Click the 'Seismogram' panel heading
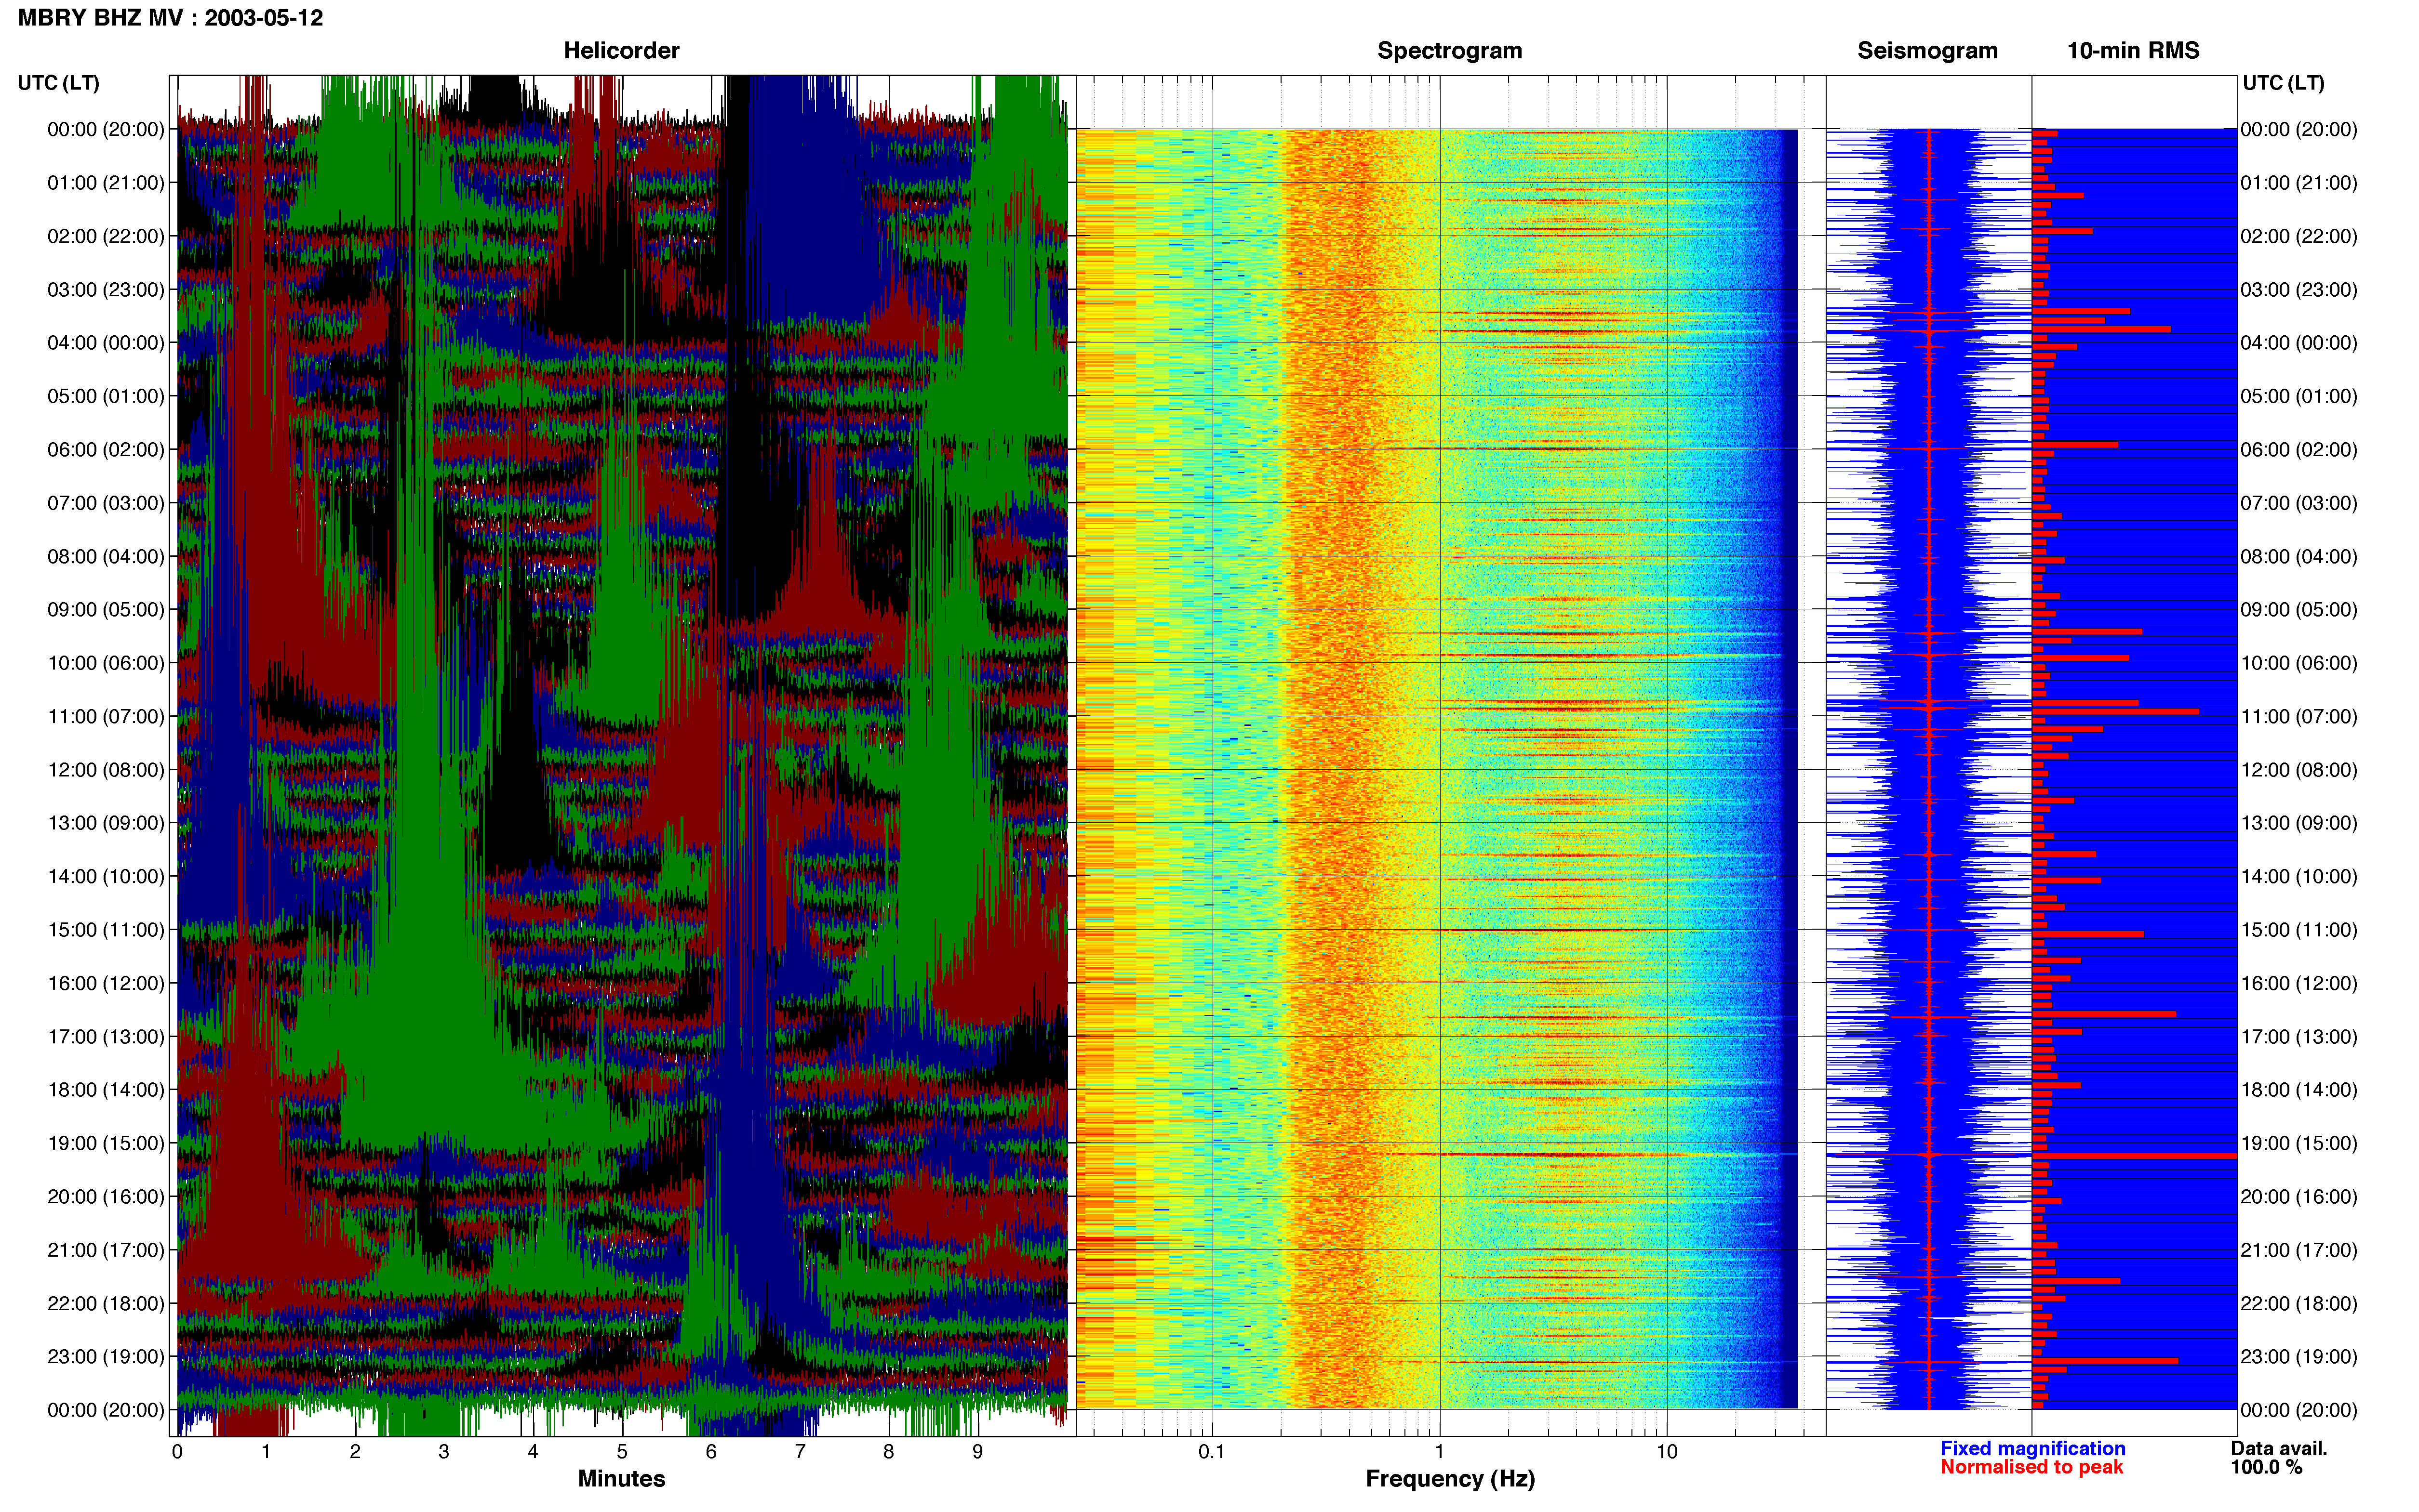The image size is (2419, 1512). [1927, 50]
